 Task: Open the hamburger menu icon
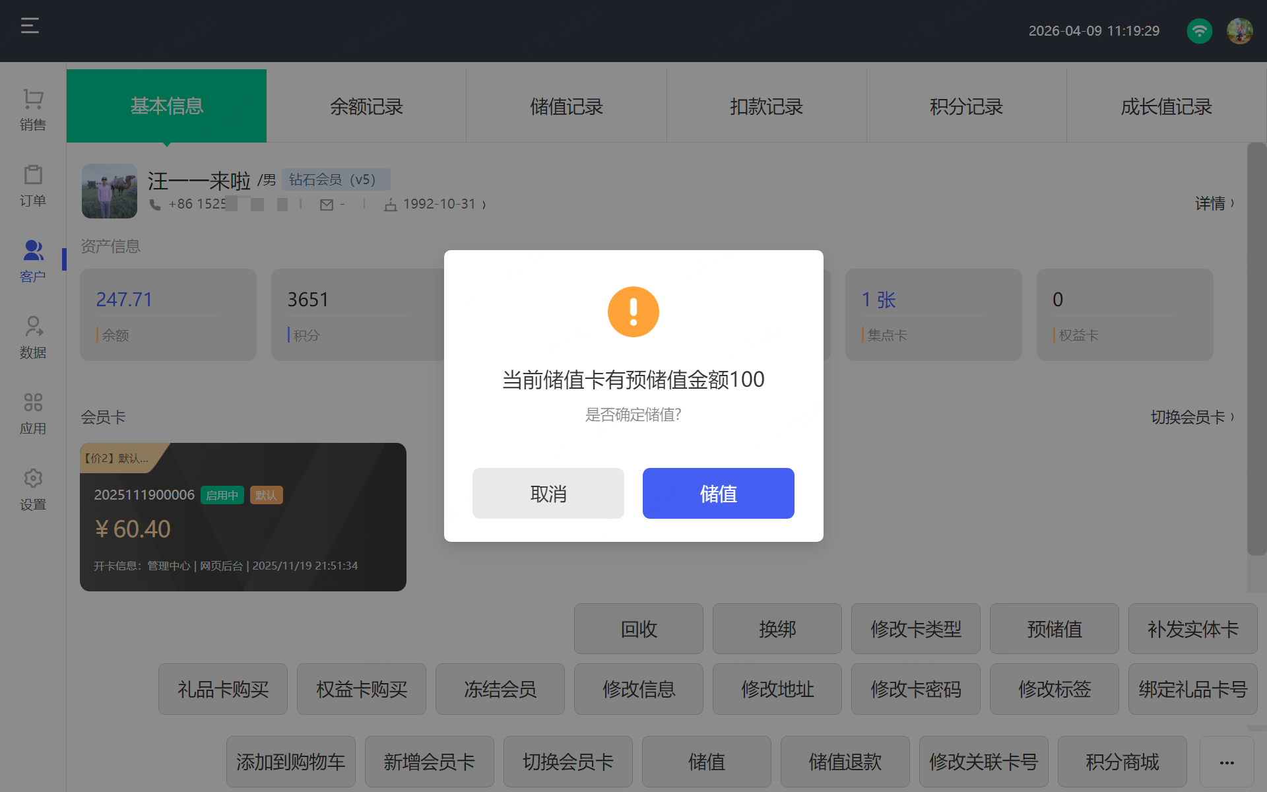pyautogui.click(x=30, y=26)
